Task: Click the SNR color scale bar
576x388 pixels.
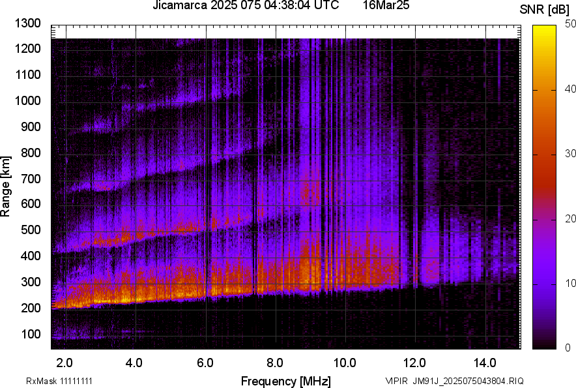Action: click(545, 187)
